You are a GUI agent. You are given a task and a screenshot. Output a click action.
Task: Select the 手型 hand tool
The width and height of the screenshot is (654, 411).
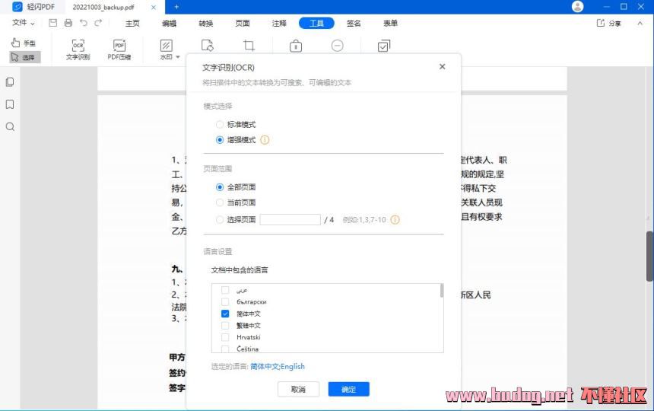tap(23, 43)
